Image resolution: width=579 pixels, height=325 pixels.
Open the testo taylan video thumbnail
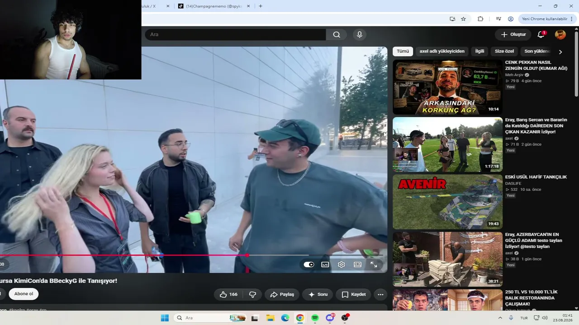[x=447, y=259]
